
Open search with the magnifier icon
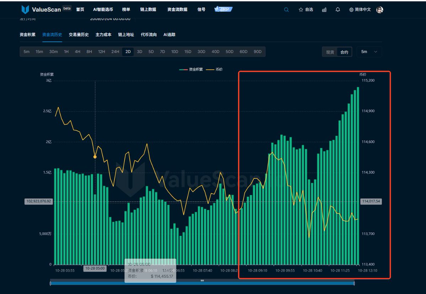[286, 10]
